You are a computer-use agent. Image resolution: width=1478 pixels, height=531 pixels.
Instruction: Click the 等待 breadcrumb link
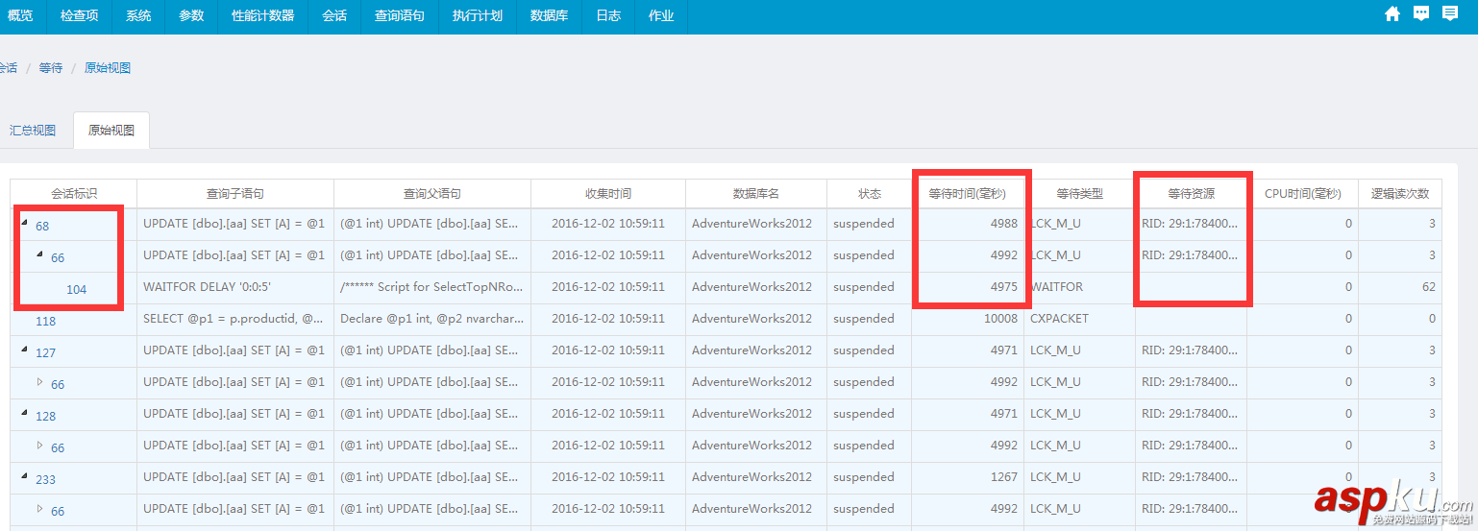[51, 68]
